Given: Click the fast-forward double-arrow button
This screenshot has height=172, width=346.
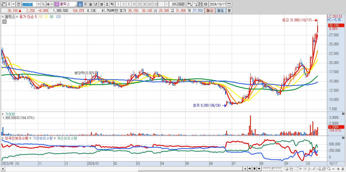Looking at the screenshot, I should [259, 169].
